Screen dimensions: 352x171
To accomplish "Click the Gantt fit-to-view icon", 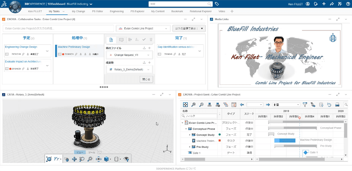I will coord(185,104).
